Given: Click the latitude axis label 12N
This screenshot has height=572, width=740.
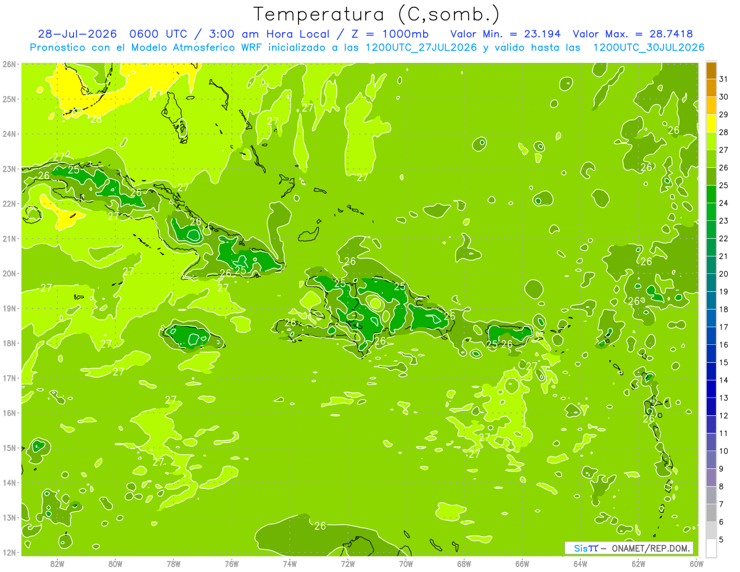Looking at the screenshot, I should click(x=9, y=552).
